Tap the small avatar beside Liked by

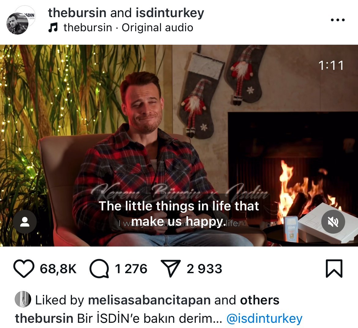coord(23,299)
